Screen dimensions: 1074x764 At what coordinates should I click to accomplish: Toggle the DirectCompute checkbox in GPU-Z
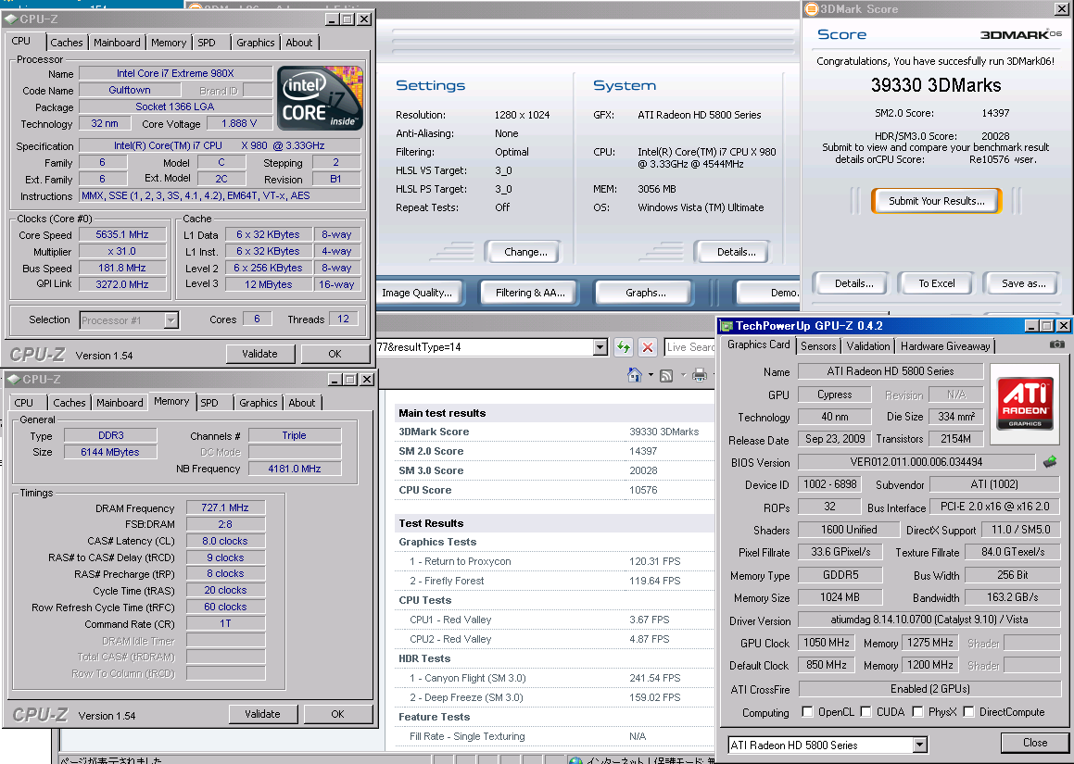pyautogui.click(x=968, y=712)
